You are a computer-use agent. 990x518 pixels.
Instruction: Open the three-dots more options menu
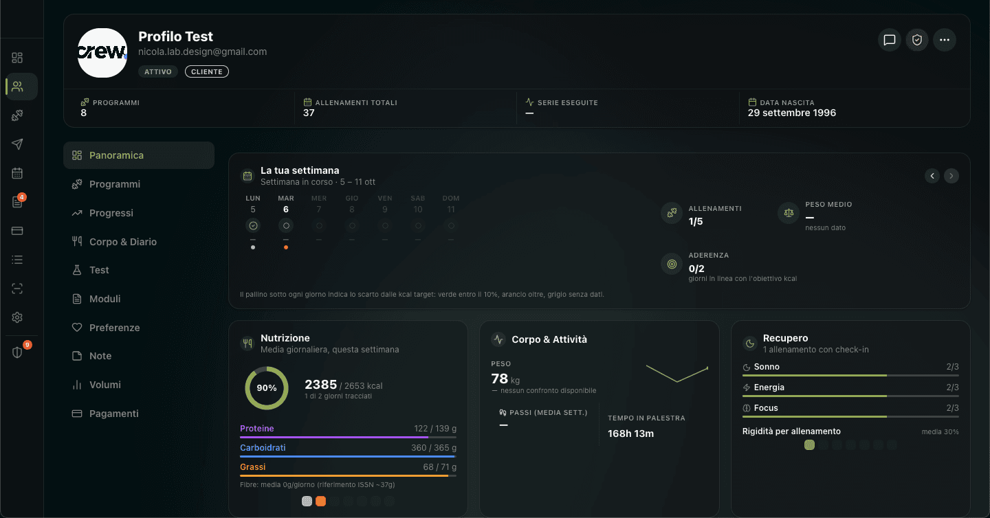pyautogui.click(x=945, y=40)
